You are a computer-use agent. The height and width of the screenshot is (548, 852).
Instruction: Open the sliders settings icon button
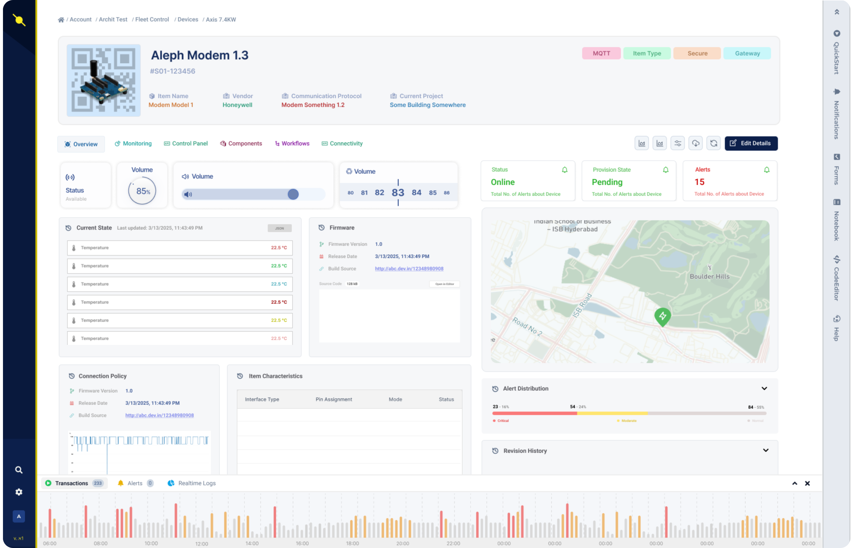coord(677,143)
